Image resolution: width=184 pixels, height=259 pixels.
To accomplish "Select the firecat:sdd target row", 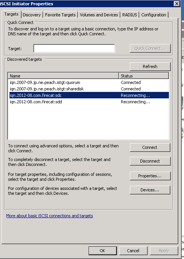I will (x=89, y=102).
